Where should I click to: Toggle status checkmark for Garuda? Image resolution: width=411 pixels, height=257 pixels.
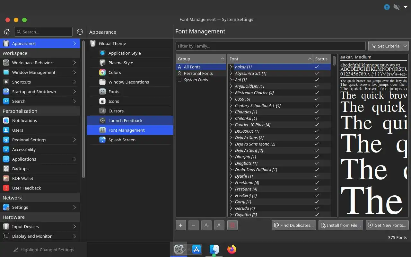coord(317,208)
